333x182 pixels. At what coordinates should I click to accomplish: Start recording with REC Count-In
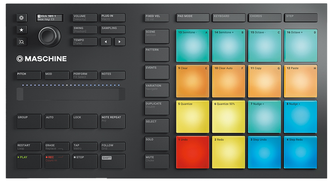[x=57, y=161]
